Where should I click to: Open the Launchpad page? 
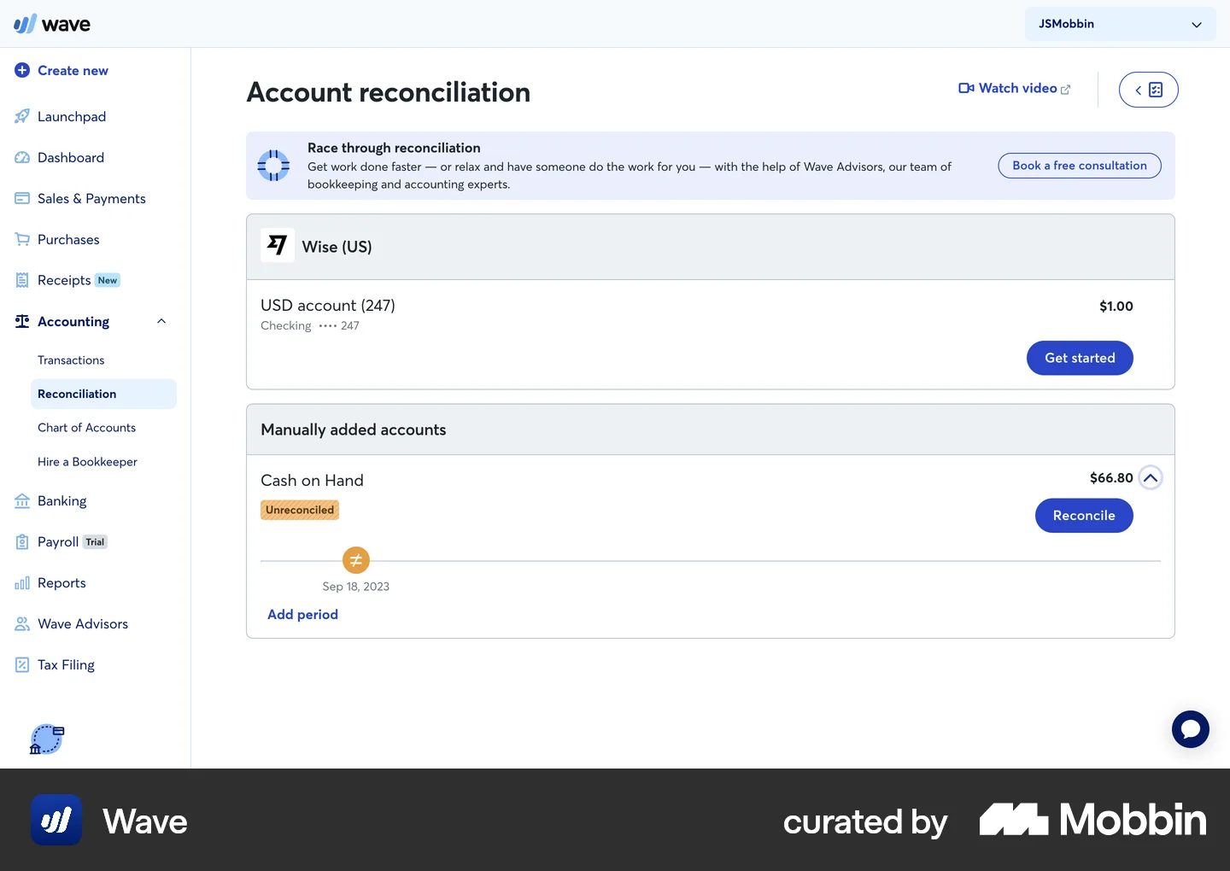click(x=72, y=116)
